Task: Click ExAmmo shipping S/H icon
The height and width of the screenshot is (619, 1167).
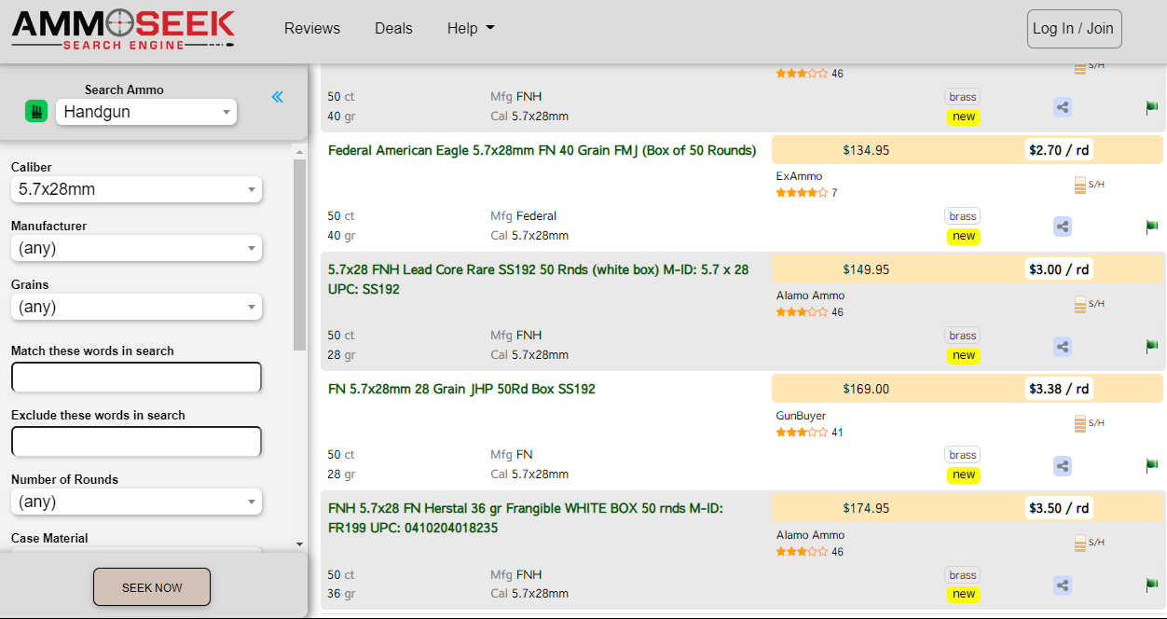Action: (1089, 185)
